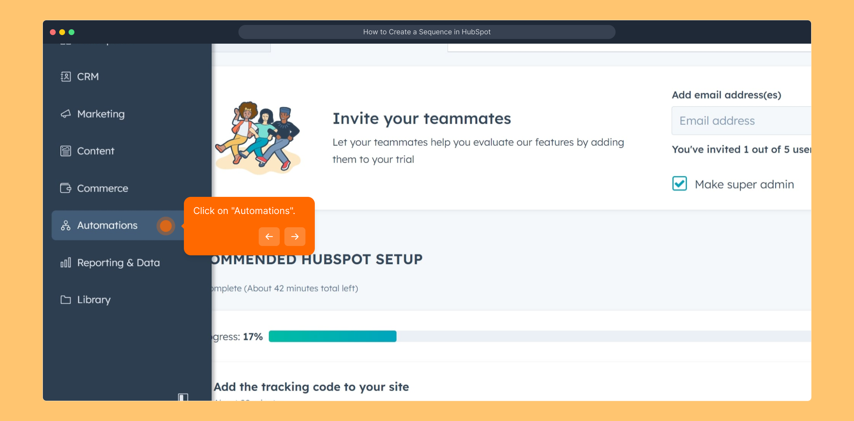Click the Email address input field

pos(740,121)
